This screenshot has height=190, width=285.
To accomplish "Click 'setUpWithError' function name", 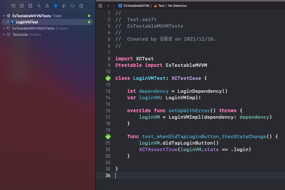I will pos(189,111).
